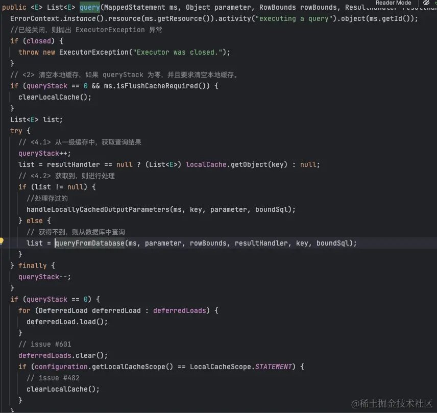Click the list != null condition

click(59, 187)
